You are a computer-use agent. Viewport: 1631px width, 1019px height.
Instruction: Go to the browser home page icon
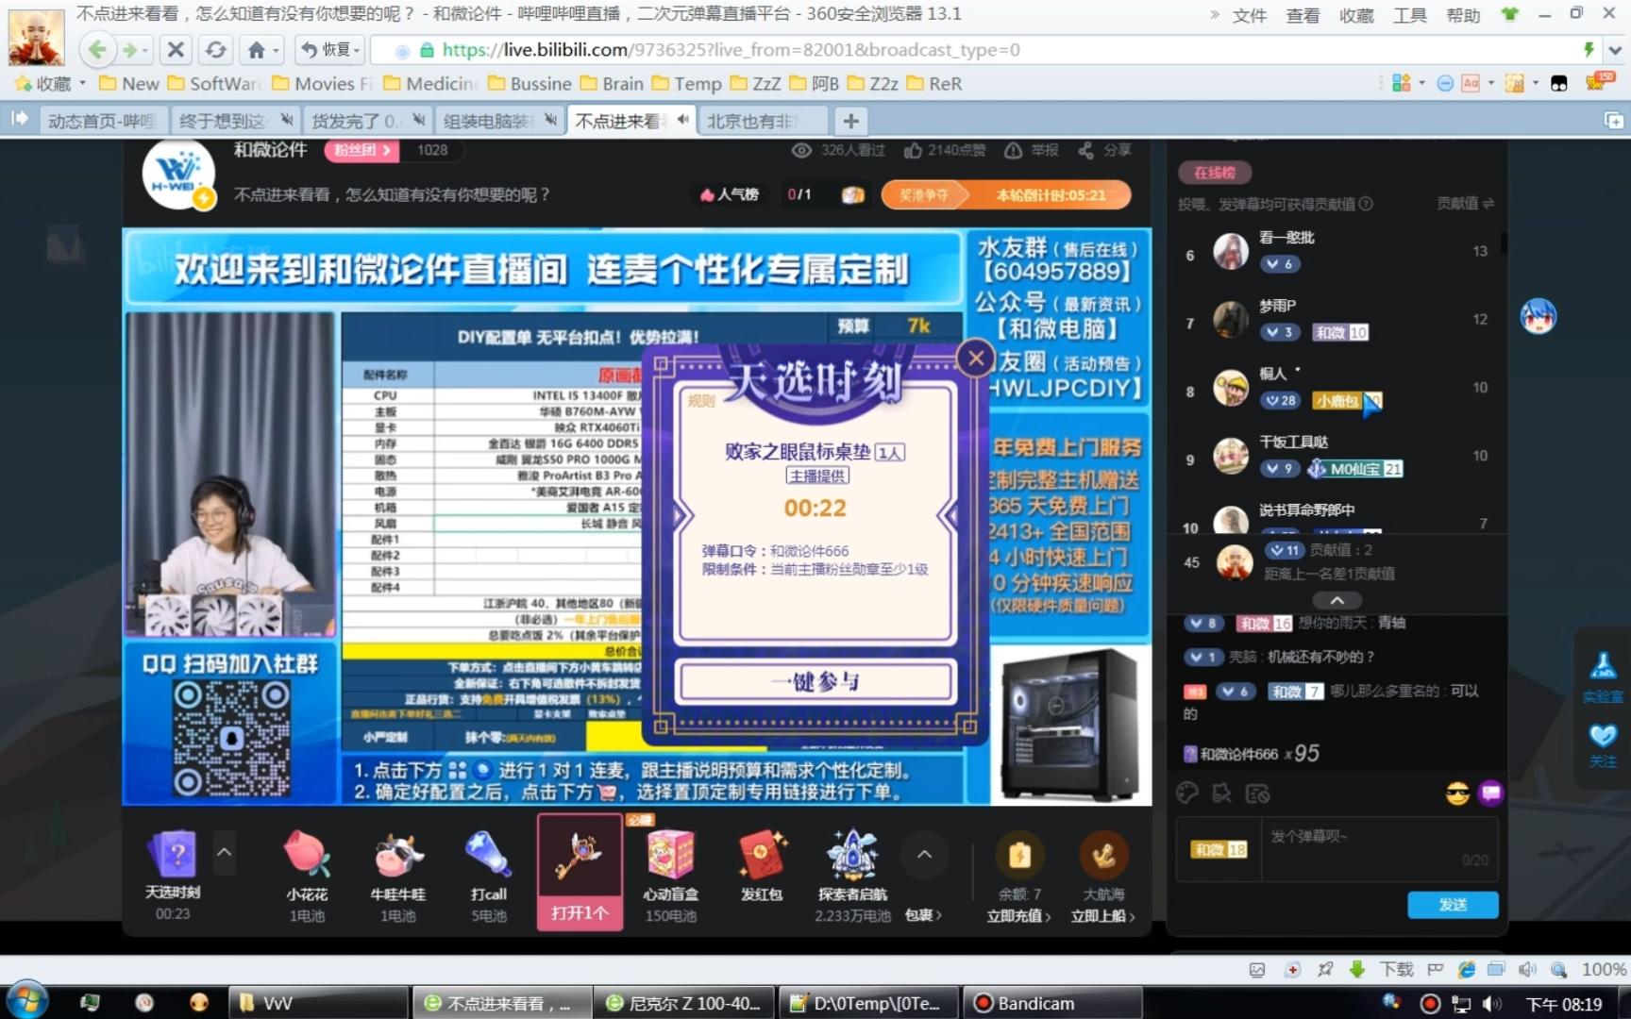256,50
